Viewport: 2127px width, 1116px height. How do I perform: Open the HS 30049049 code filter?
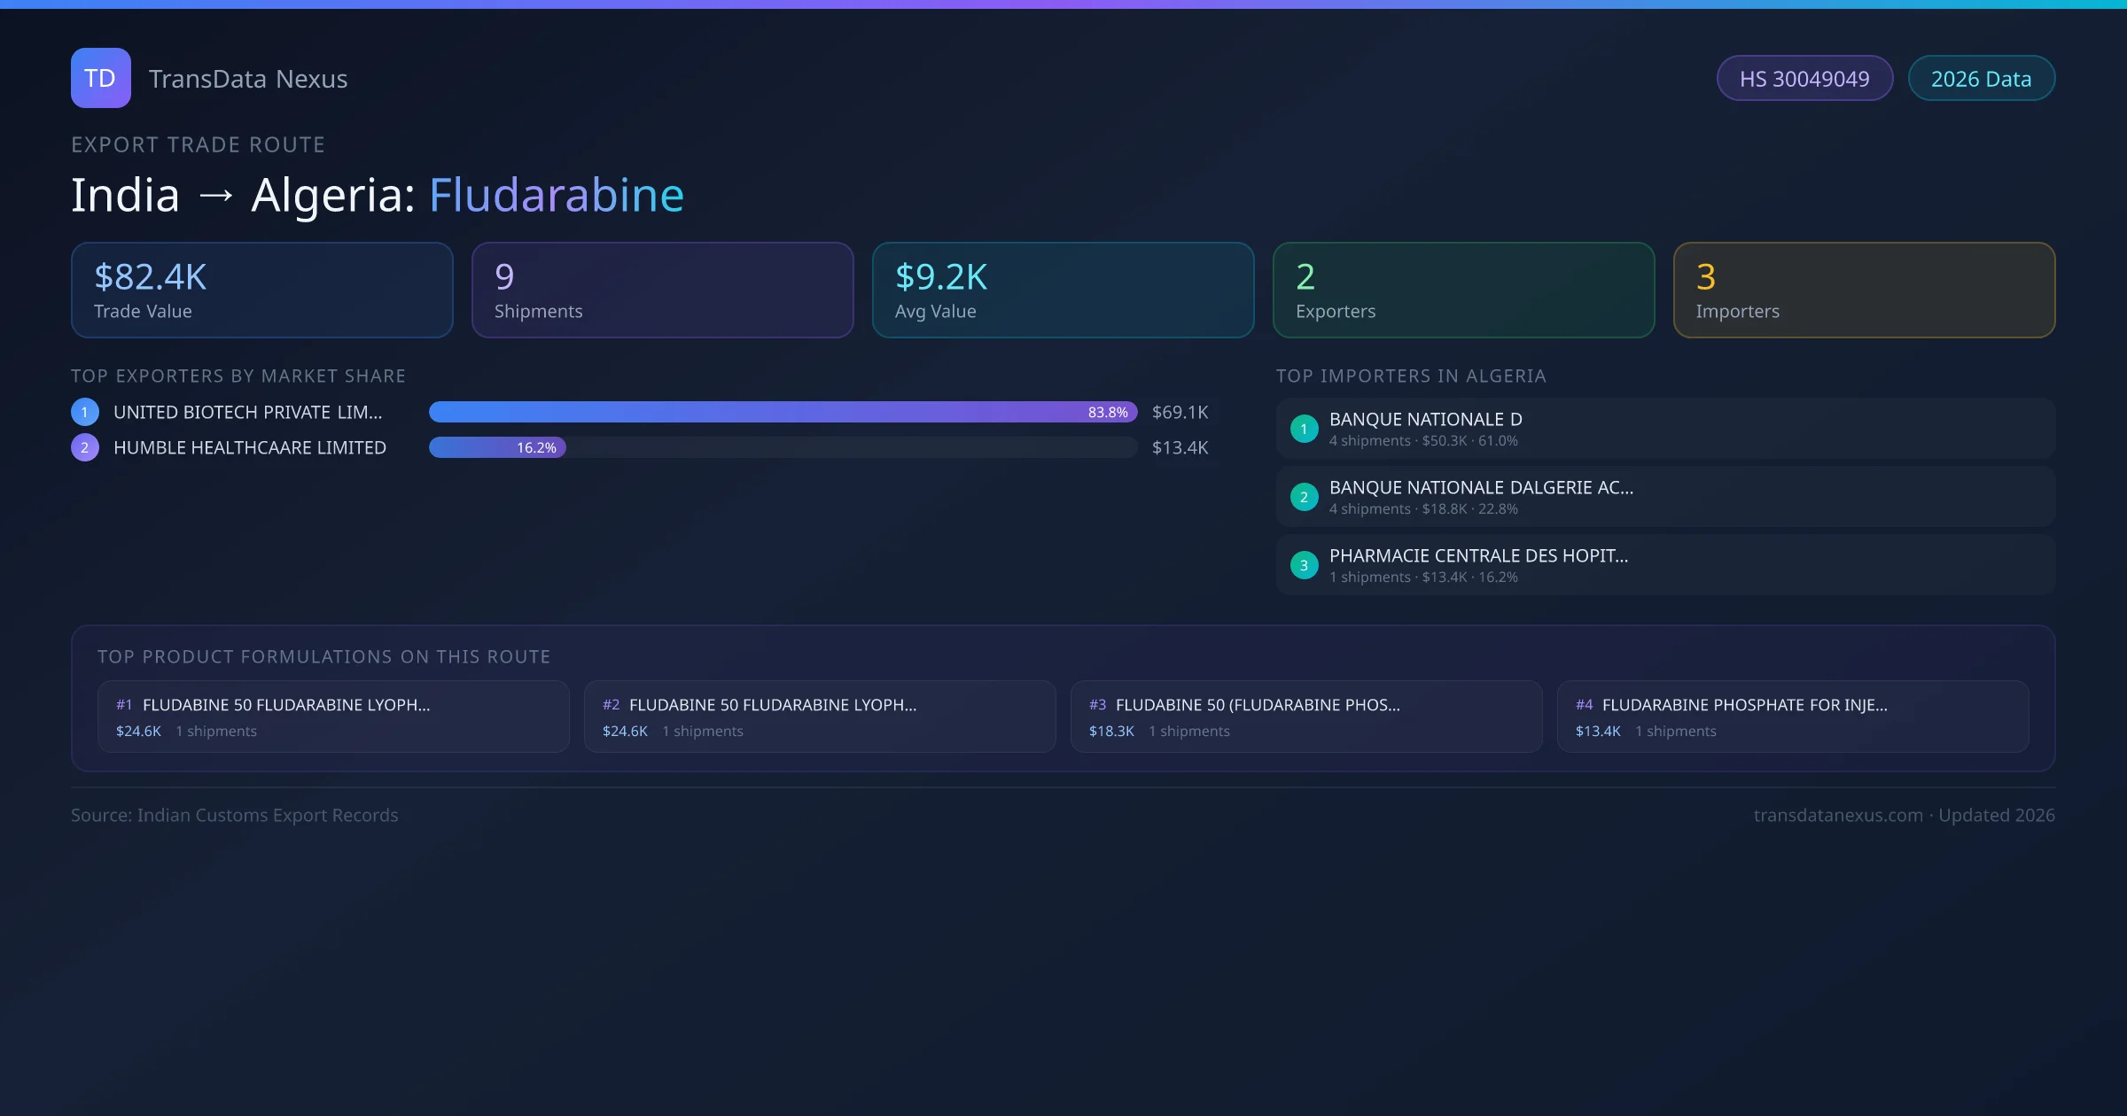tap(1804, 78)
